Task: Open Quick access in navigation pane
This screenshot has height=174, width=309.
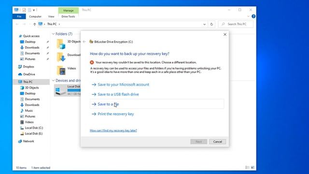Action: click(x=31, y=36)
